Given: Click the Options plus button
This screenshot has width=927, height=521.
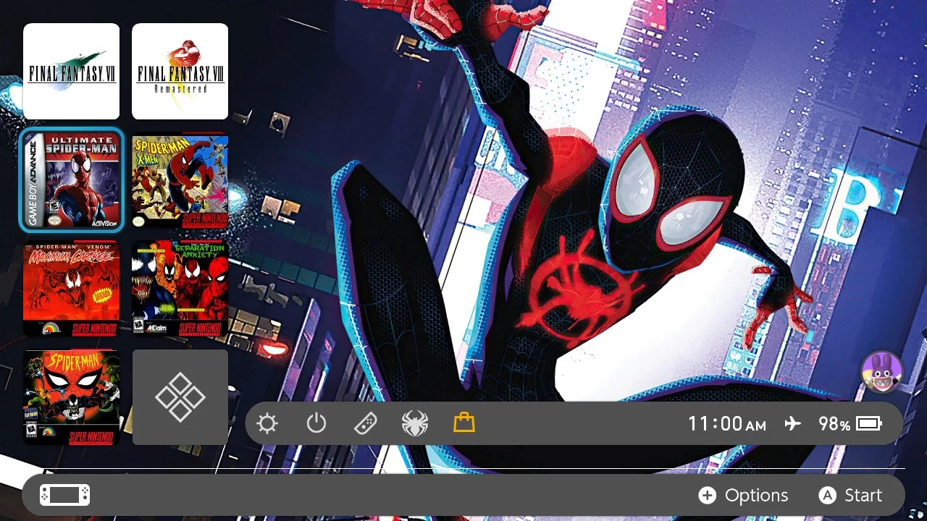Looking at the screenshot, I should pos(743,495).
